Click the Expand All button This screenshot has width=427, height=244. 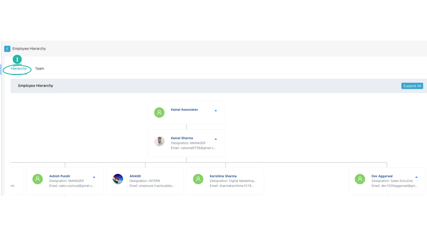412,86
